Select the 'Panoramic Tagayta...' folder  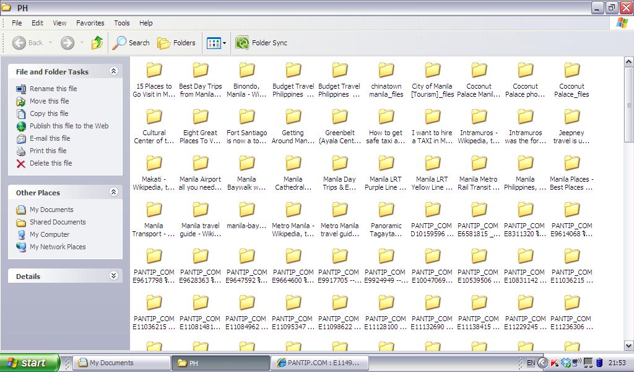[x=386, y=220]
